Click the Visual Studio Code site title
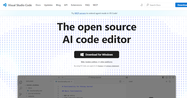187x98 pixels. [20, 5]
